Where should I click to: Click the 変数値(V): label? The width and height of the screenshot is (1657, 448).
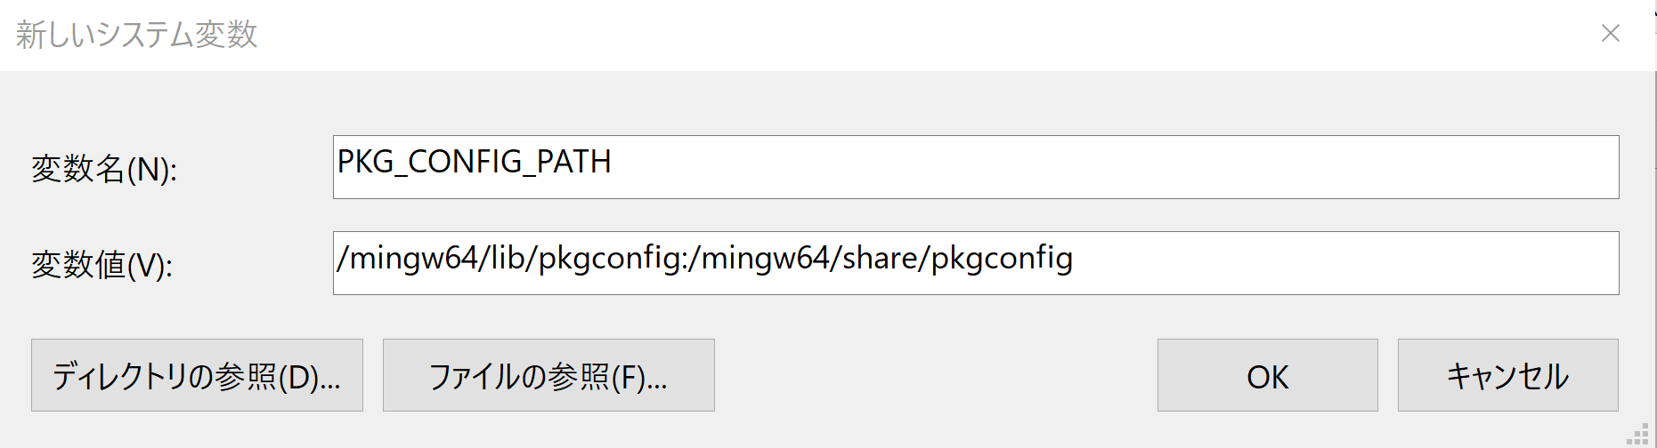(102, 265)
